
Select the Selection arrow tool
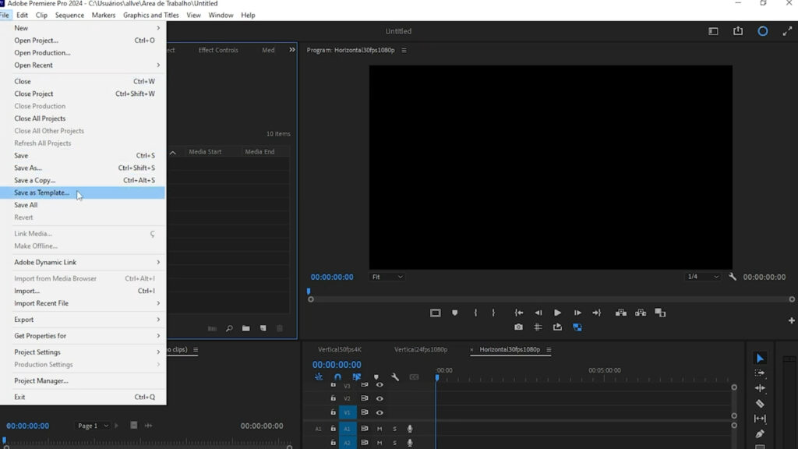pos(760,359)
